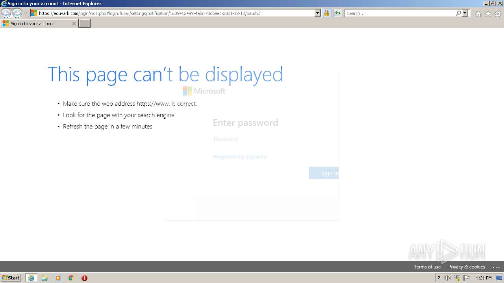Click the browser Back arrow button
This screenshot has height=283, width=504.
[6, 13]
